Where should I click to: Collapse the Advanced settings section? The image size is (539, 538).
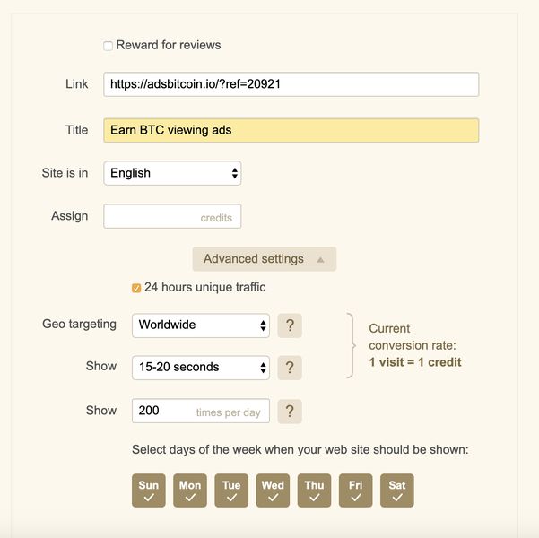(264, 259)
